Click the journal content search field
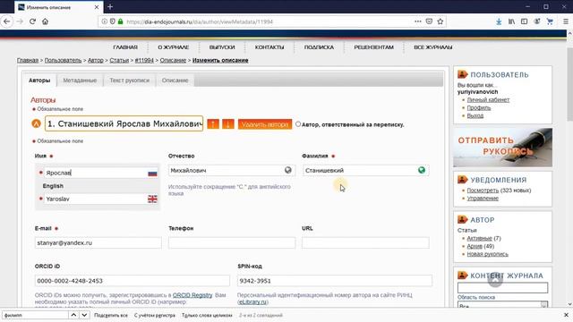The width and height of the screenshot is (573, 322). (x=502, y=288)
